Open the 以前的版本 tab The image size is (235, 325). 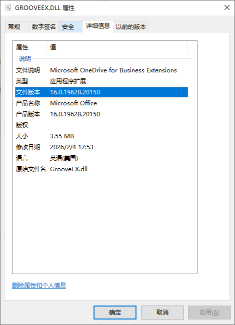point(131,27)
